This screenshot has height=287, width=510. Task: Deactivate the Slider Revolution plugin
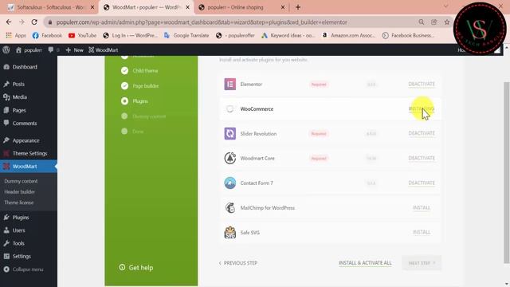[x=422, y=133]
